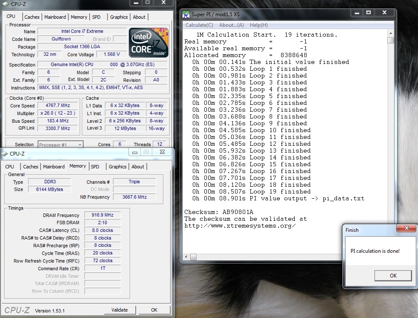Click Super PI vertical scrollbar thumb

click(391, 40)
